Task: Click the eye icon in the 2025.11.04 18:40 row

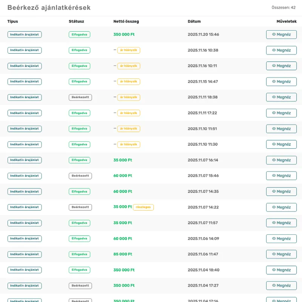Action: (x=274, y=270)
